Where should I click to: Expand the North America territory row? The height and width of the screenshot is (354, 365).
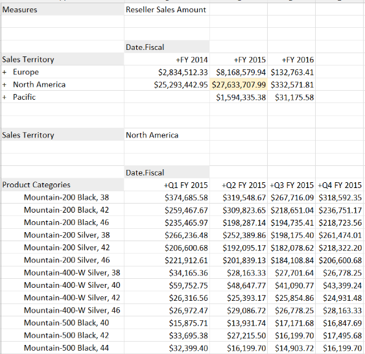(4, 85)
